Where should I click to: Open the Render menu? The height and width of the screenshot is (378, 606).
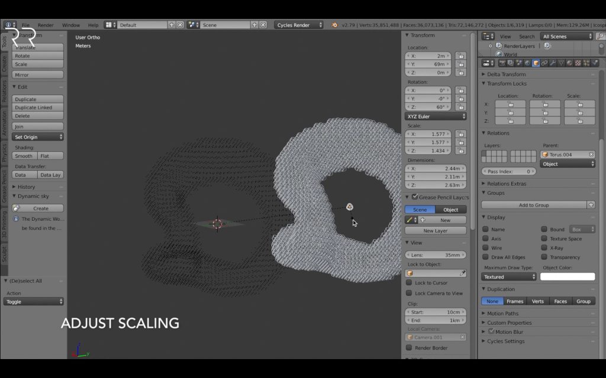(46, 25)
